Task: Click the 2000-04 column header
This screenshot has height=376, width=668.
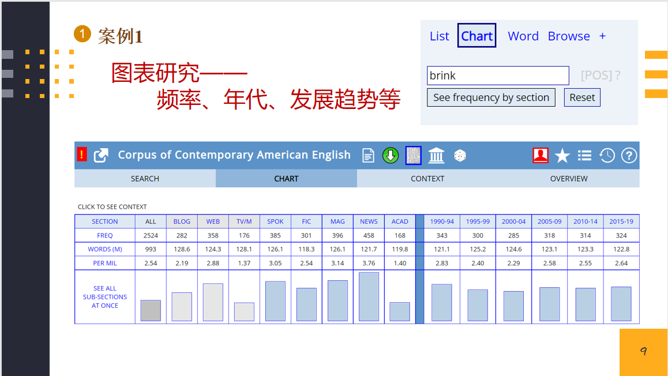Action: [513, 221]
